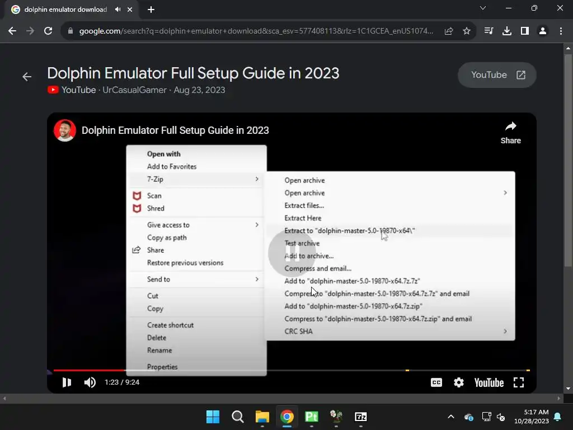Image resolution: width=573 pixels, height=430 pixels.
Task: Pause the video with the pause button
Action: [67, 382]
